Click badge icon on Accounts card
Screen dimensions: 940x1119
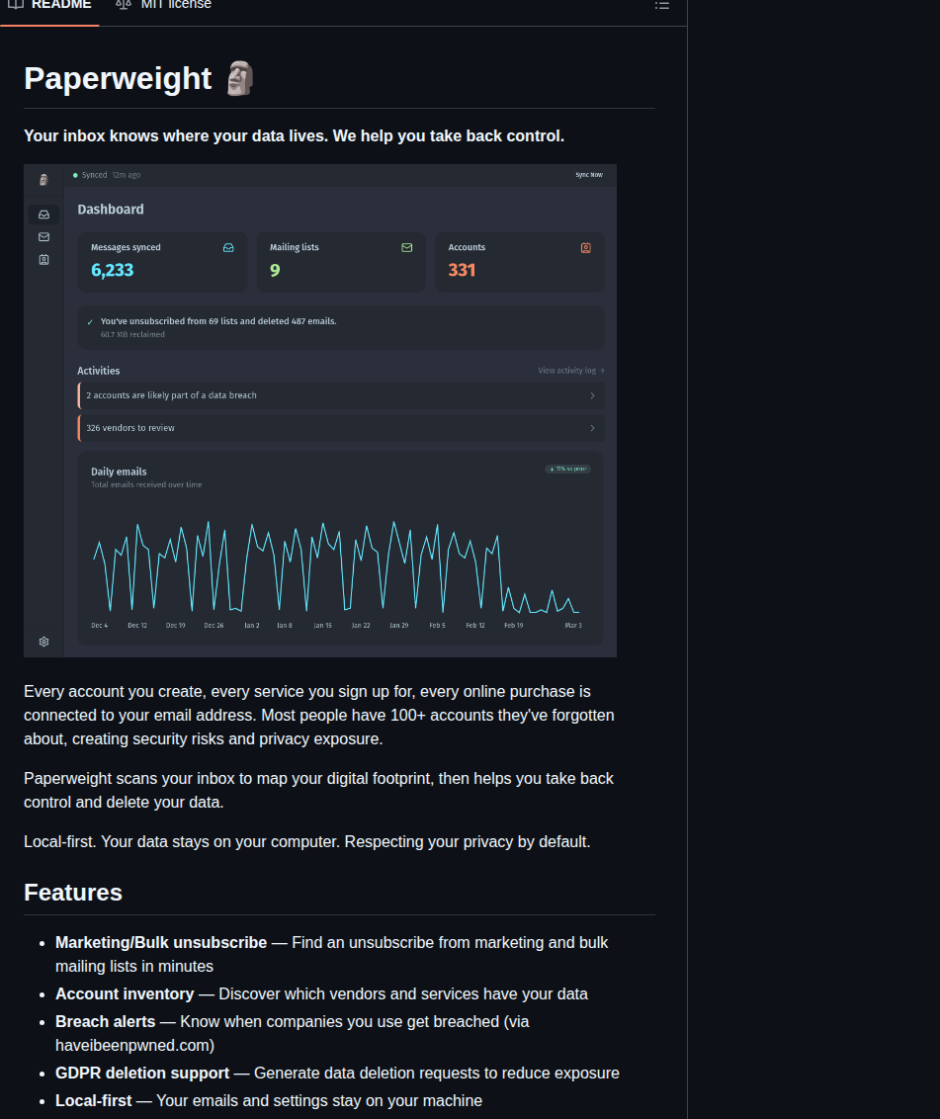coord(585,248)
